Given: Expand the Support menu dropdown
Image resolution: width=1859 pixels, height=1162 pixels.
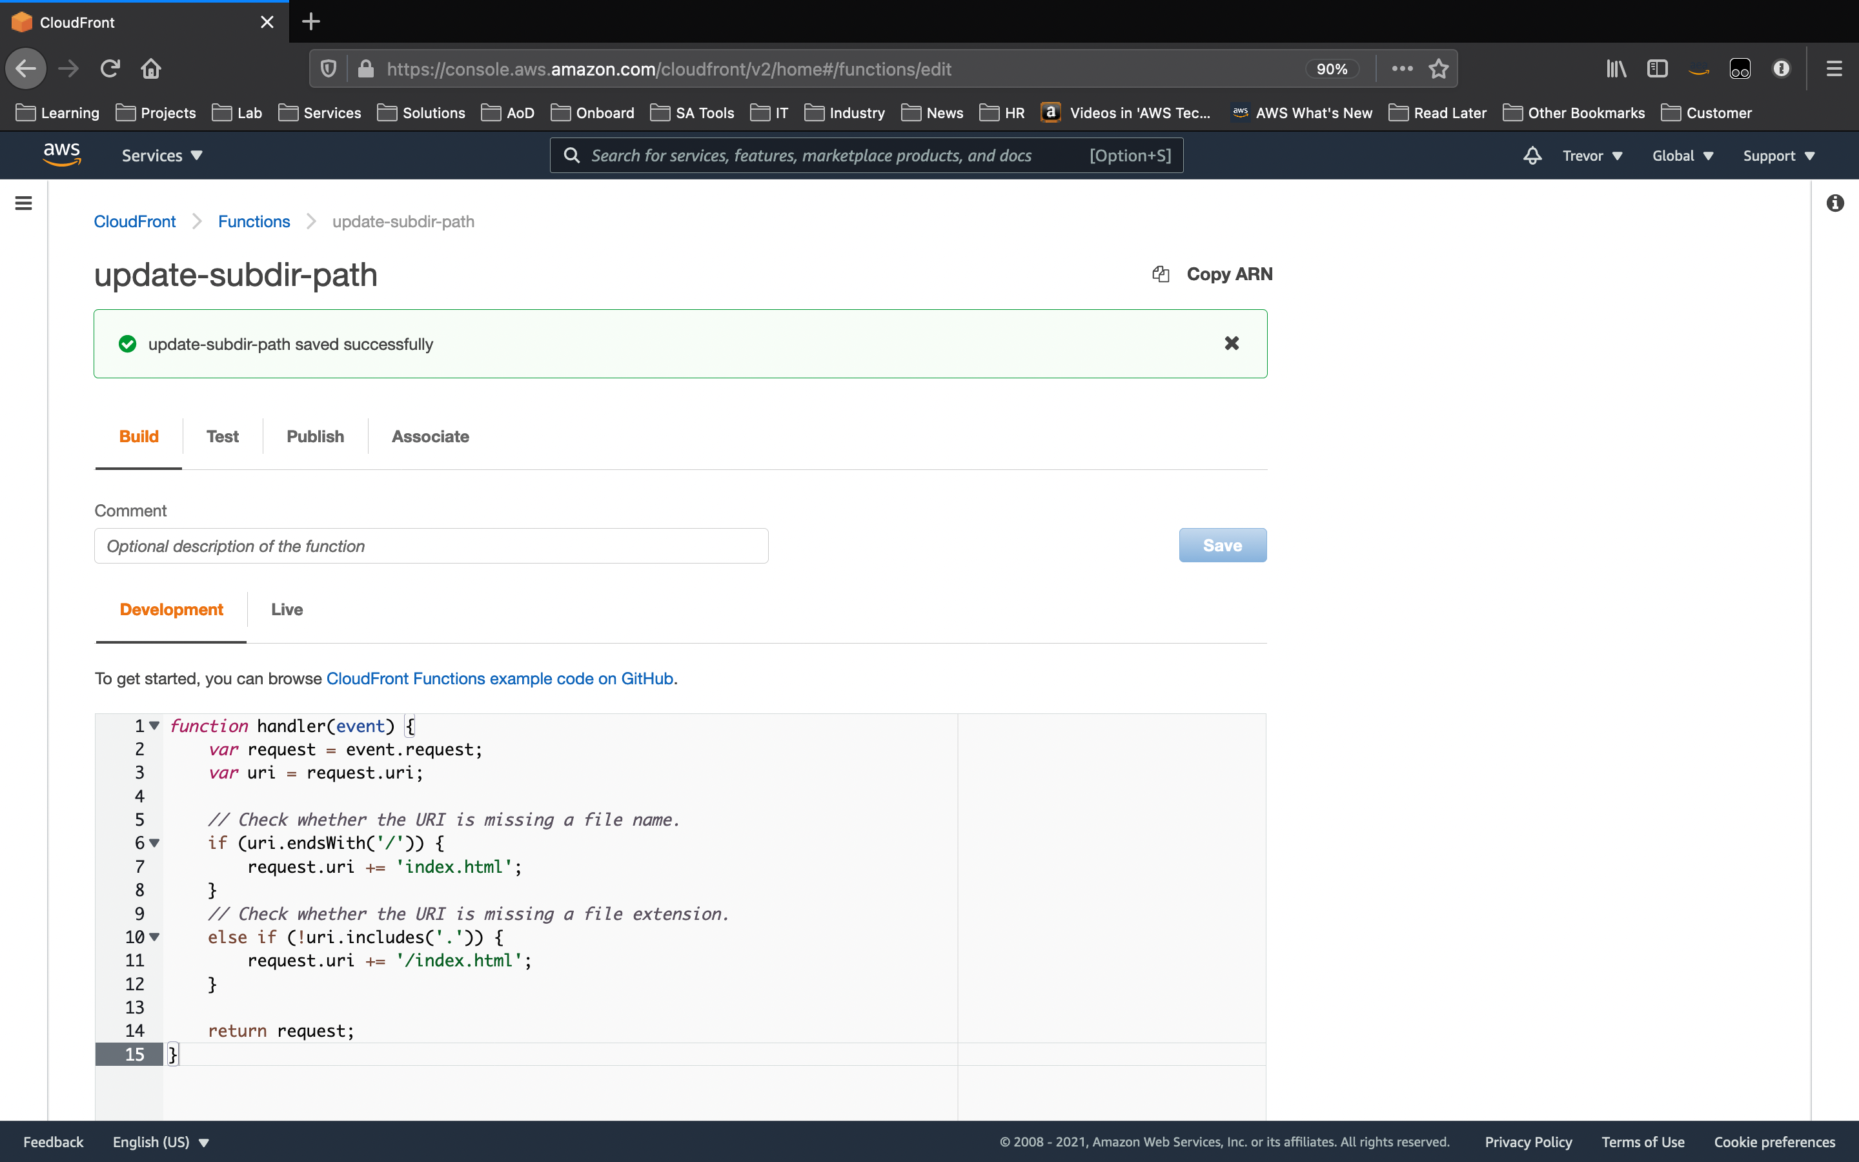Looking at the screenshot, I should click(1778, 155).
